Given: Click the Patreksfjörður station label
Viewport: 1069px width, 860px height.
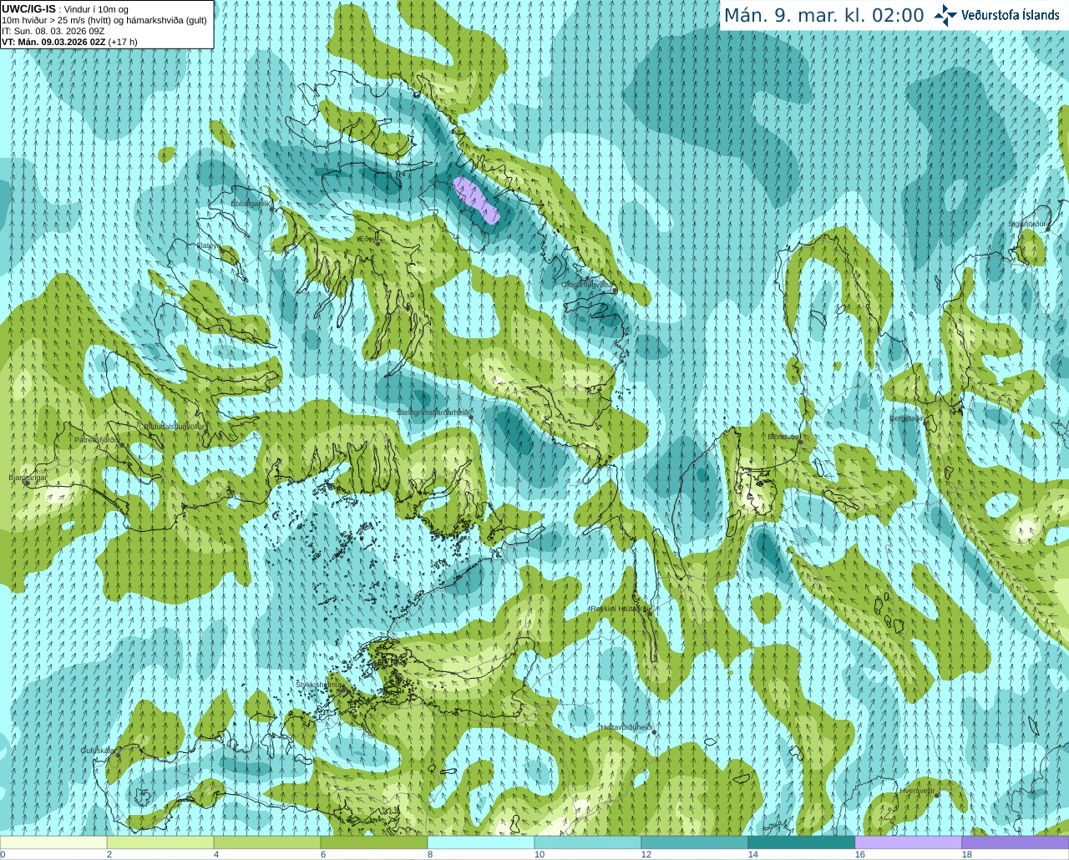Looking at the screenshot, I should click(97, 439).
